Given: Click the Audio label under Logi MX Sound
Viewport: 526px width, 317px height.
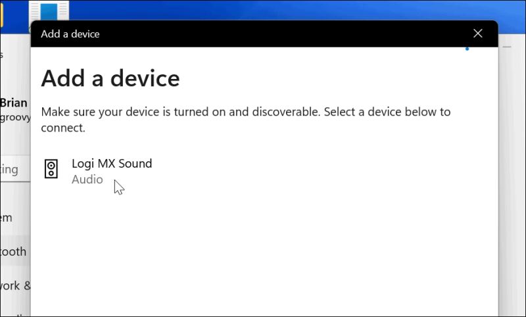Looking at the screenshot, I should (87, 180).
